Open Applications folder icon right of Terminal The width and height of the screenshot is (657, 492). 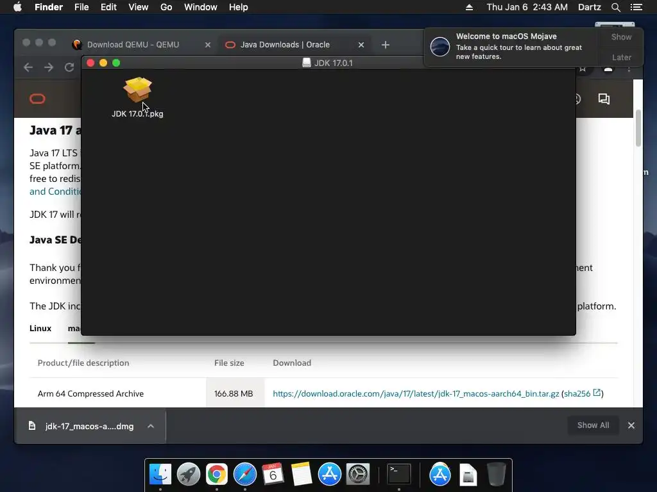pyautogui.click(x=440, y=474)
